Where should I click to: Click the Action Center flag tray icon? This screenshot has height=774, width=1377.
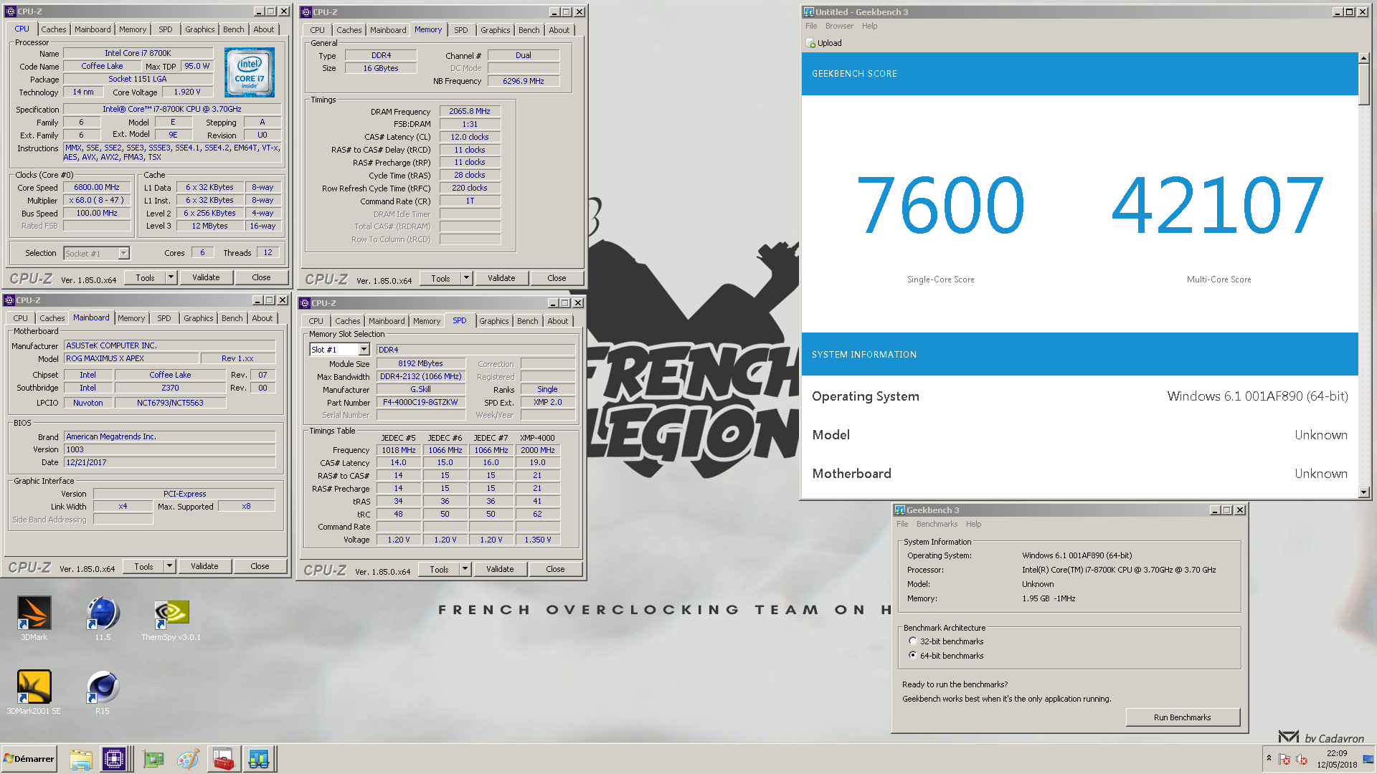point(1284,759)
